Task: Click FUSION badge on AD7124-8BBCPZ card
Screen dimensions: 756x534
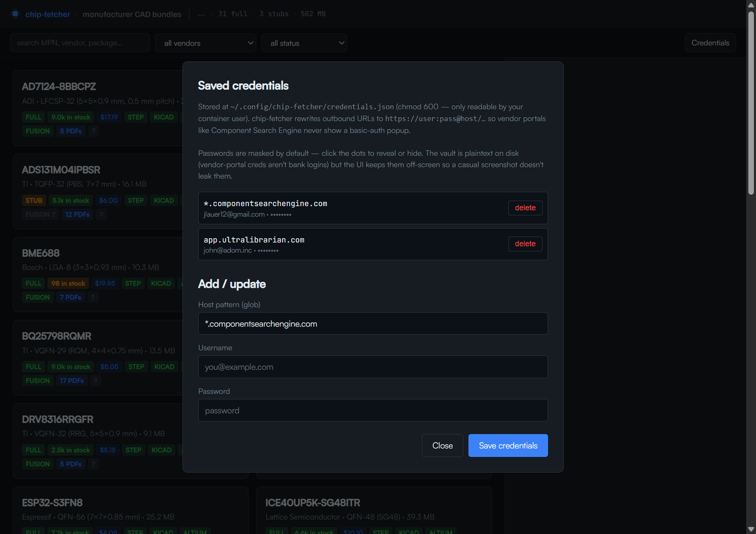Action: click(38, 131)
